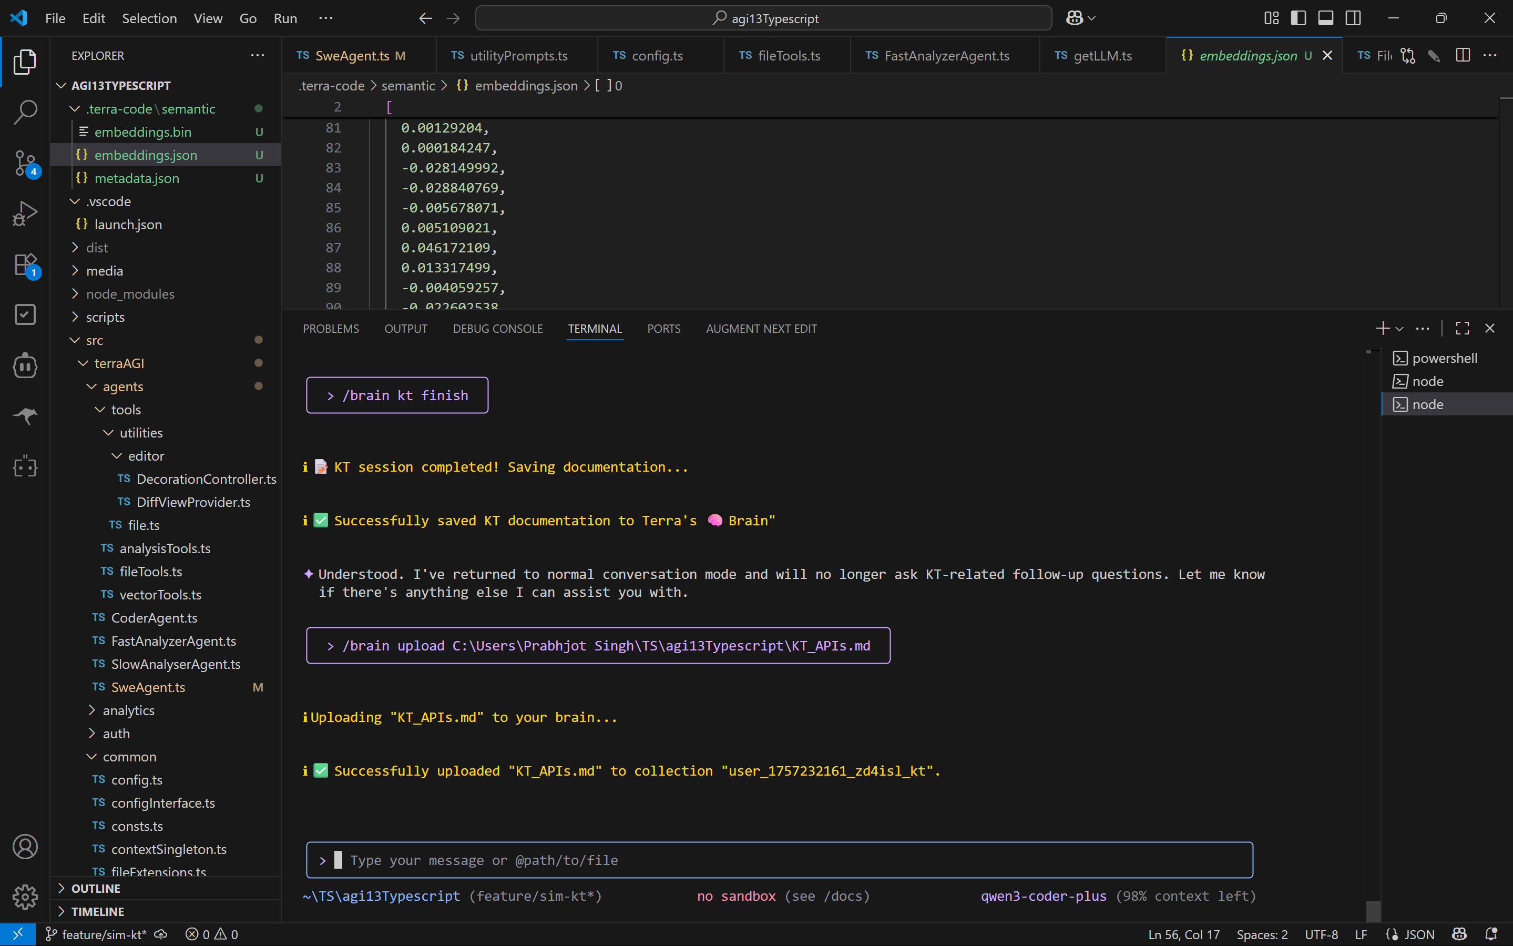1513x946 pixels.
Task: Open the Accounts icon in activity bar
Action: (25, 847)
